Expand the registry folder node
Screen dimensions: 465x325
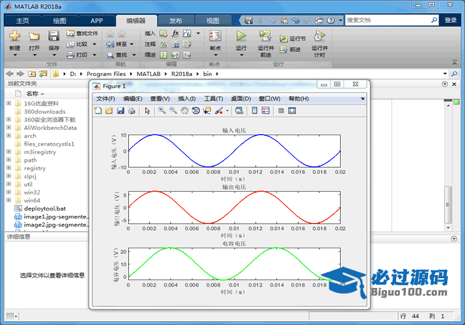8,168
